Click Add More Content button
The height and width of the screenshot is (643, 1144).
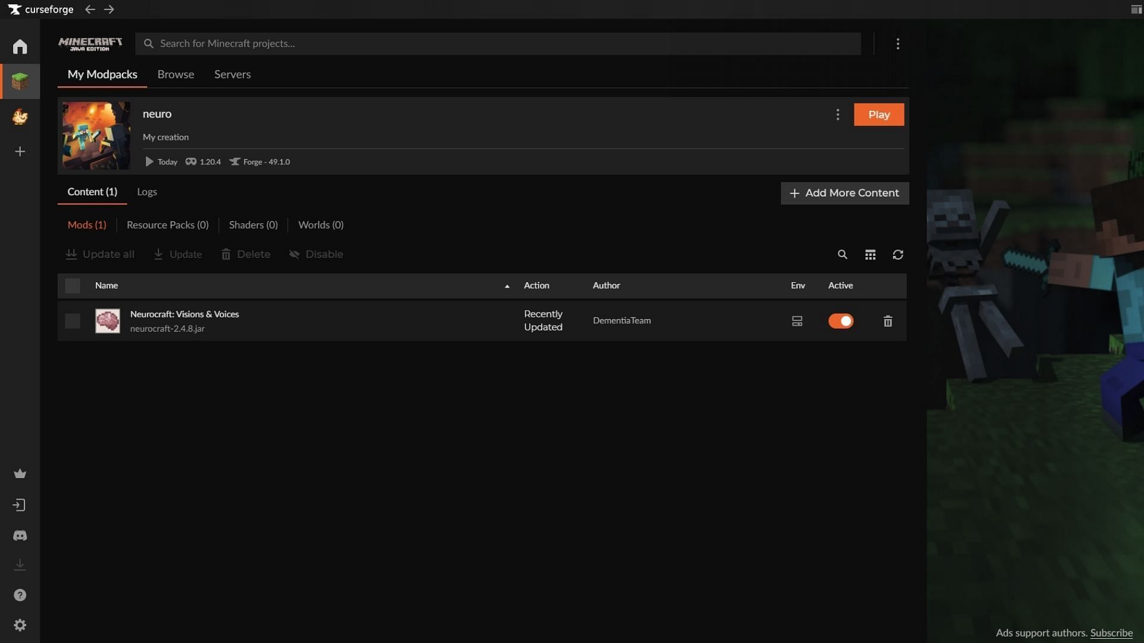(x=845, y=192)
